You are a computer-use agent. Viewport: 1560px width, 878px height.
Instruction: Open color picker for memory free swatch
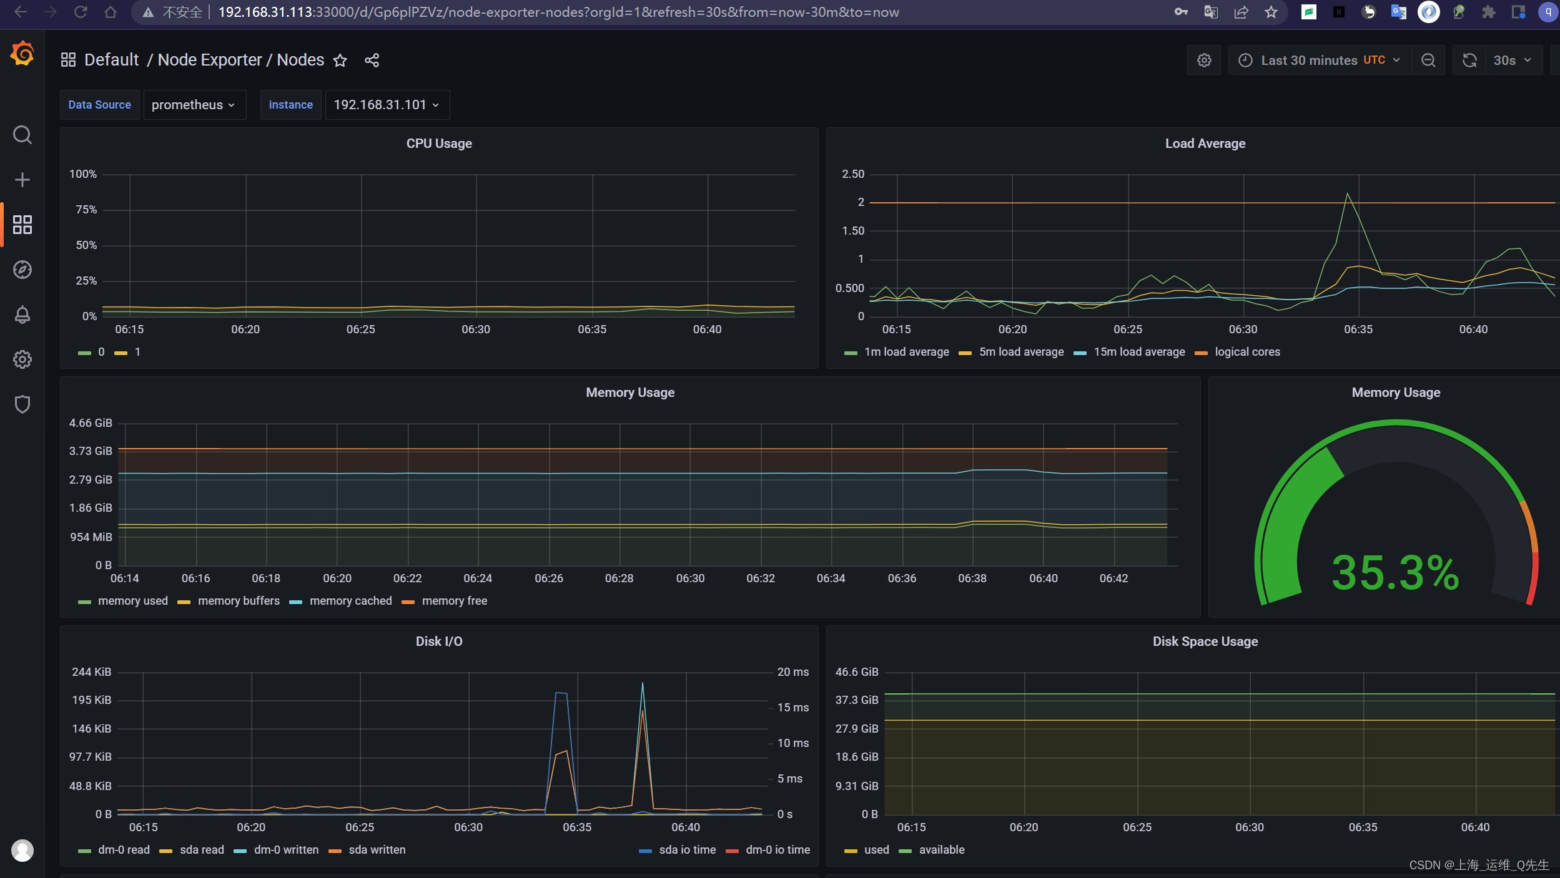pyautogui.click(x=408, y=602)
